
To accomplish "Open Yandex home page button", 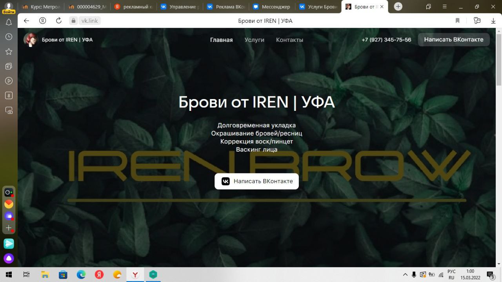I will (43, 21).
